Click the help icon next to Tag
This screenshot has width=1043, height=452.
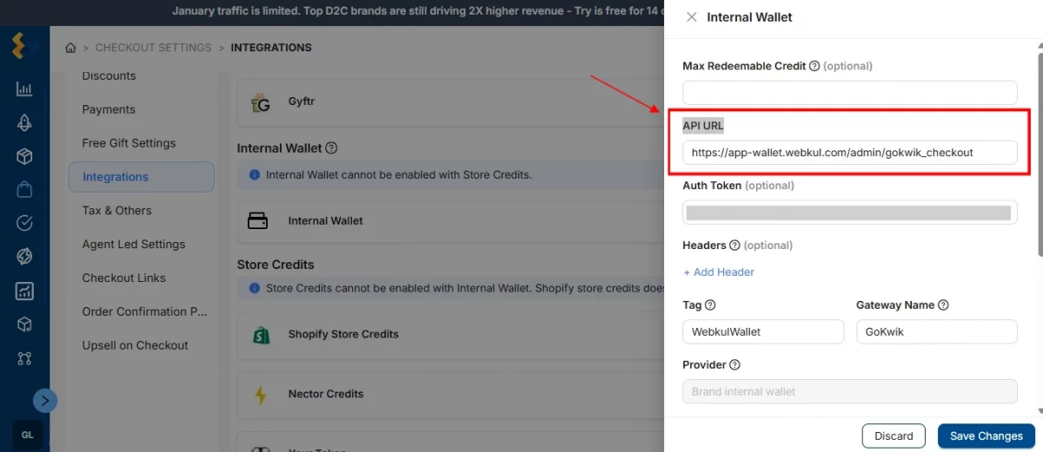tap(710, 305)
